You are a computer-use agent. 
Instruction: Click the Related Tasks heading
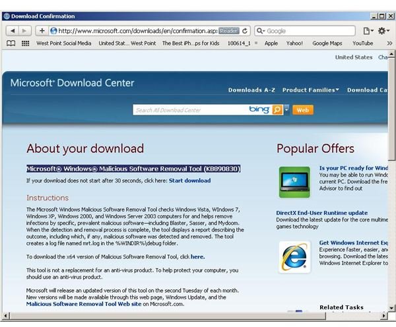[x=341, y=307]
